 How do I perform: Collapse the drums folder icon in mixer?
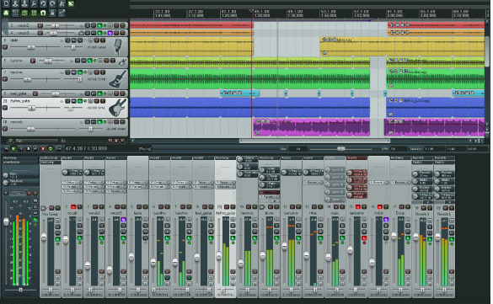[x=263, y=207]
